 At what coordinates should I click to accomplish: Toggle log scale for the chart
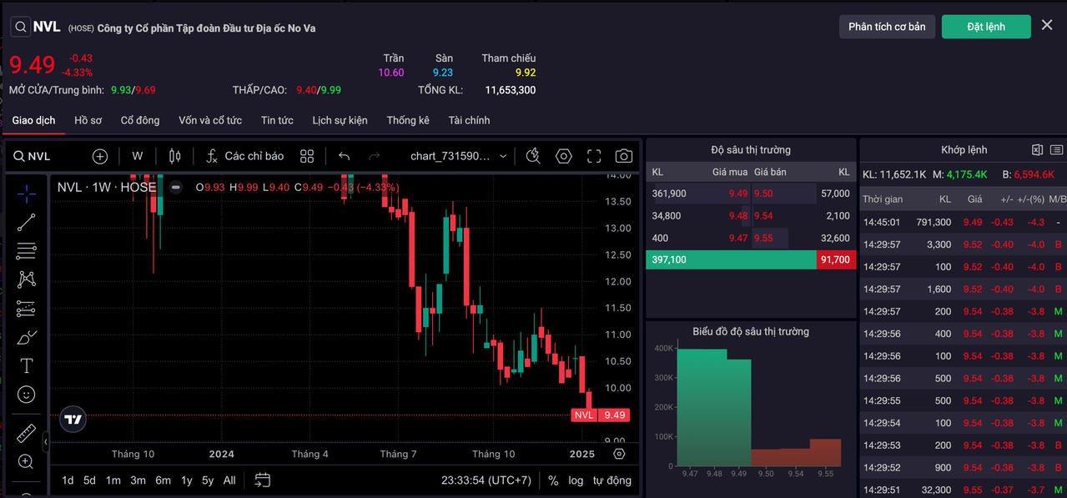click(x=576, y=480)
